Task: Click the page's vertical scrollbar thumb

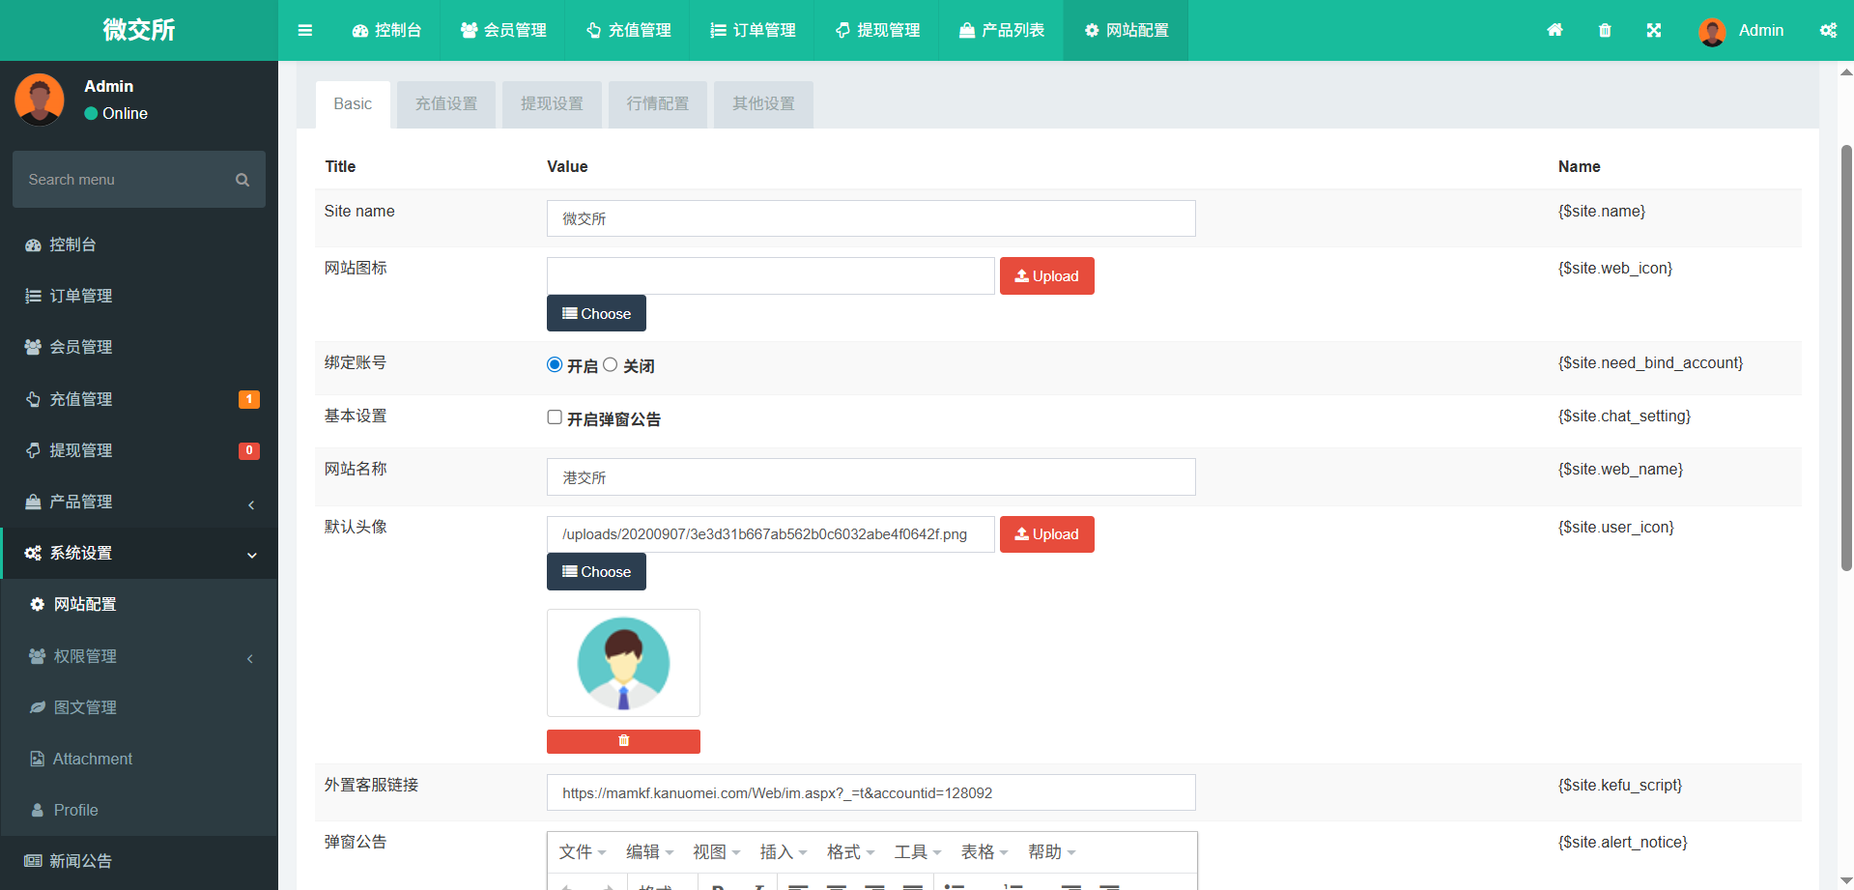Action: click(x=1846, y=358)
